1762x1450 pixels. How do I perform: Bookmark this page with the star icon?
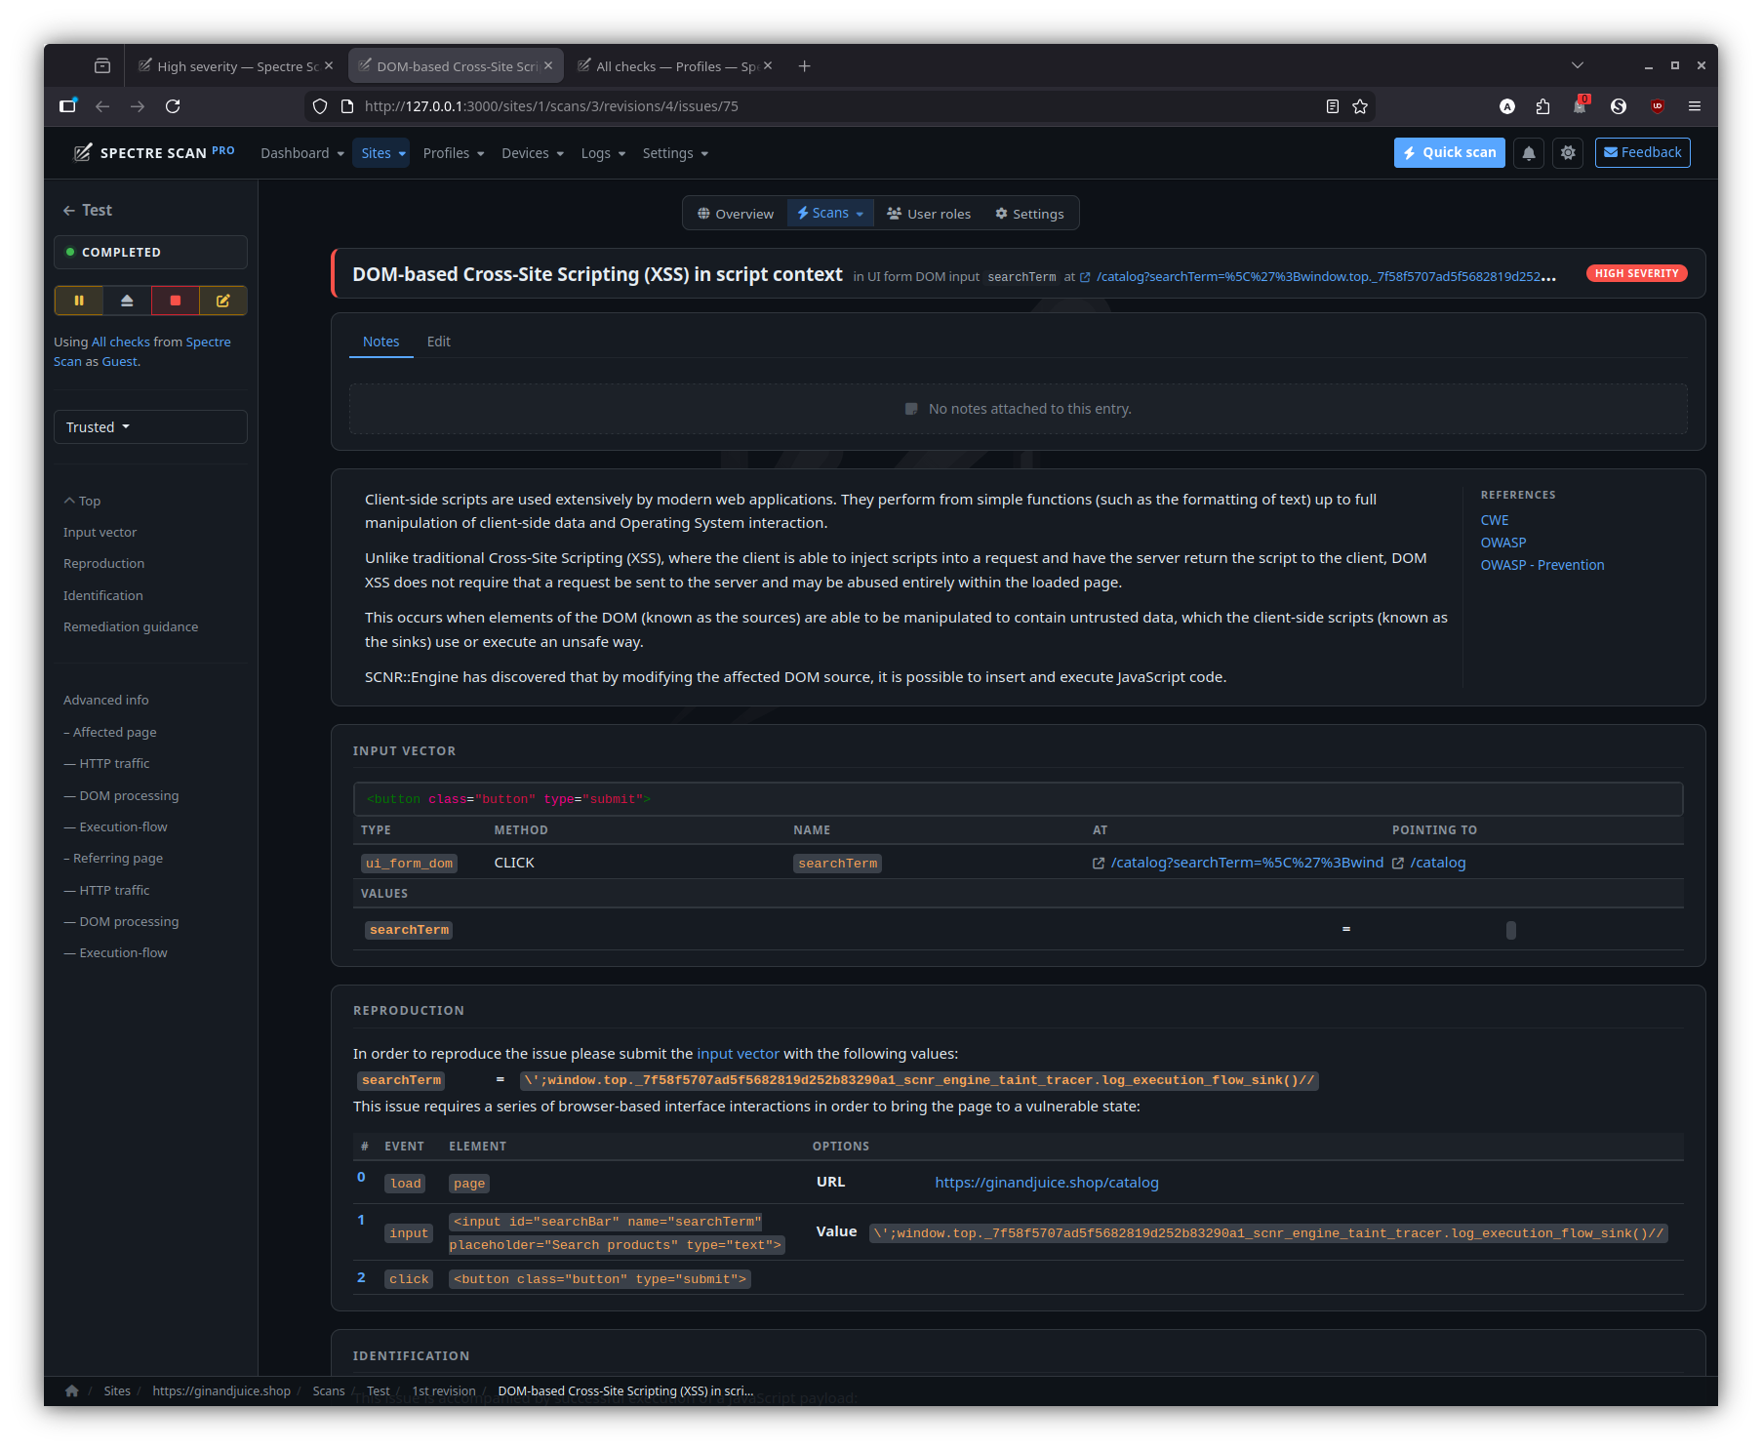point(1360,106)
